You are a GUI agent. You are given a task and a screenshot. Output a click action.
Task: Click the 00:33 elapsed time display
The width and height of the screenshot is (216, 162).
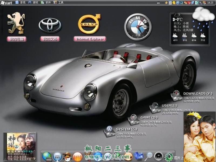[28, 151]
